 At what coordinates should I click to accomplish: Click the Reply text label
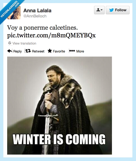17,51
